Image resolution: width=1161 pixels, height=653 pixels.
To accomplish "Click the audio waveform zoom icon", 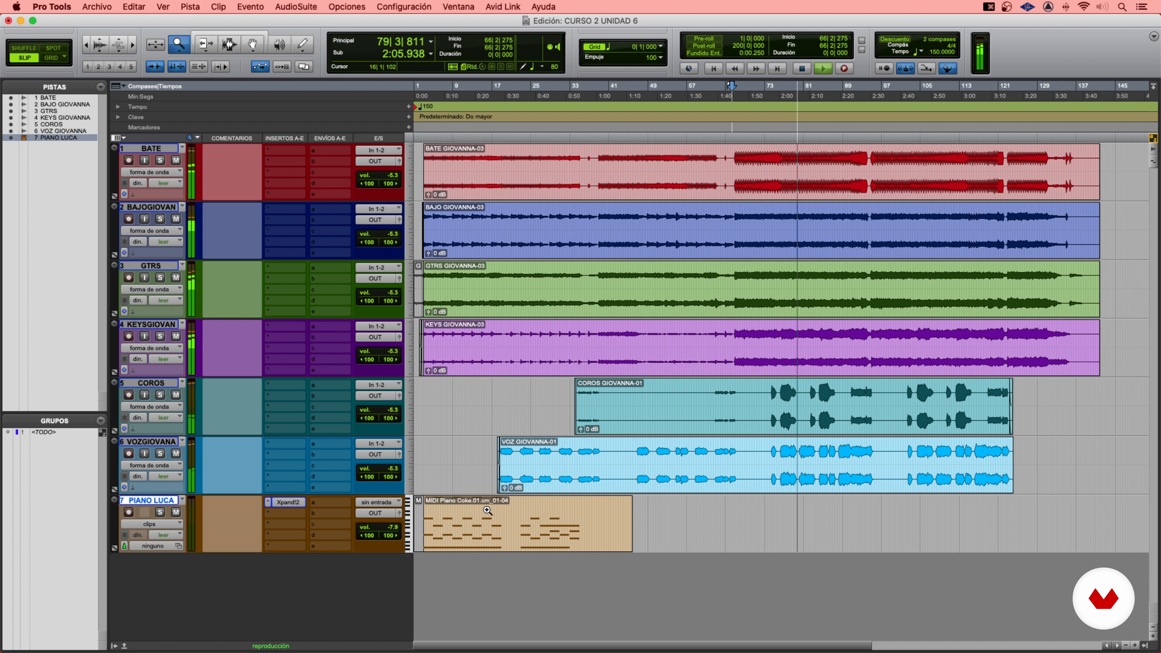I will pyautogui.click(x=99, y=44).
